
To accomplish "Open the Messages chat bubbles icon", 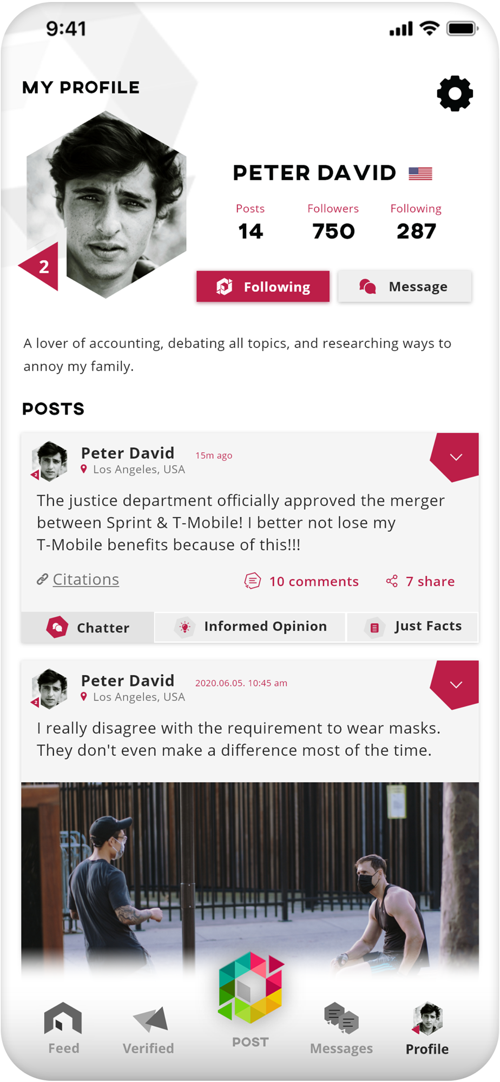I will pos(341,1018).
